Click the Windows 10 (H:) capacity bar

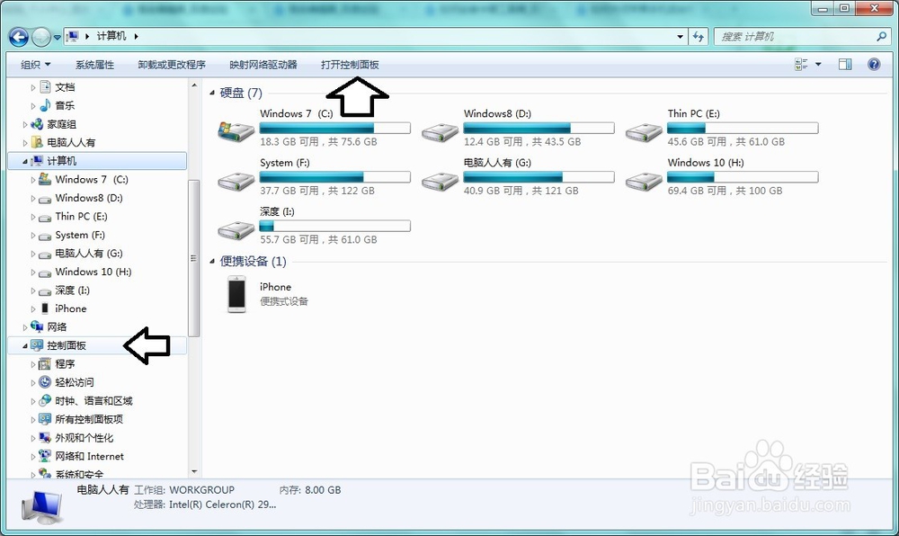(x=743, y=177)
